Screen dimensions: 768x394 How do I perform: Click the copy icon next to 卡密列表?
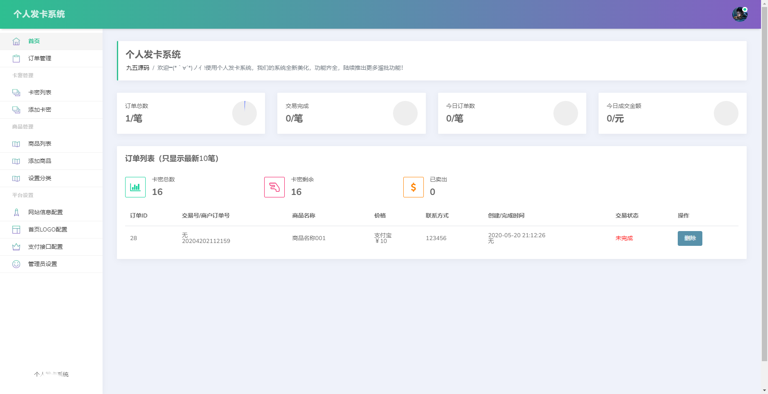[16, 92]
